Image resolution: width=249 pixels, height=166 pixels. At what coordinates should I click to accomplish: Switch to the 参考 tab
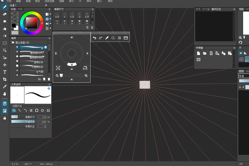pyautogui.click(x=198, y=9)
